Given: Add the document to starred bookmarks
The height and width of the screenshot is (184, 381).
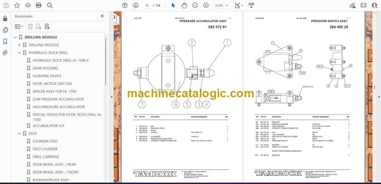Looking at the screenshot, I should pyautogui.click(x=17, y=5).
